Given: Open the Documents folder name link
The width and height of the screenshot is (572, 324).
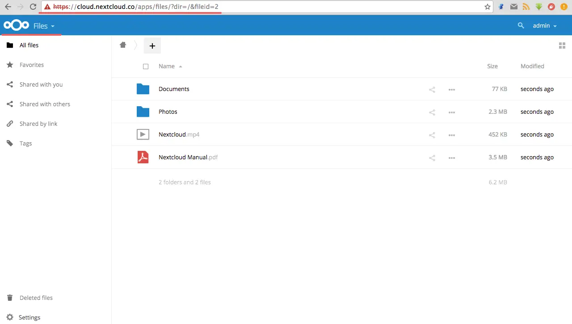Looking at the screenshot, I should pos(174,89).
